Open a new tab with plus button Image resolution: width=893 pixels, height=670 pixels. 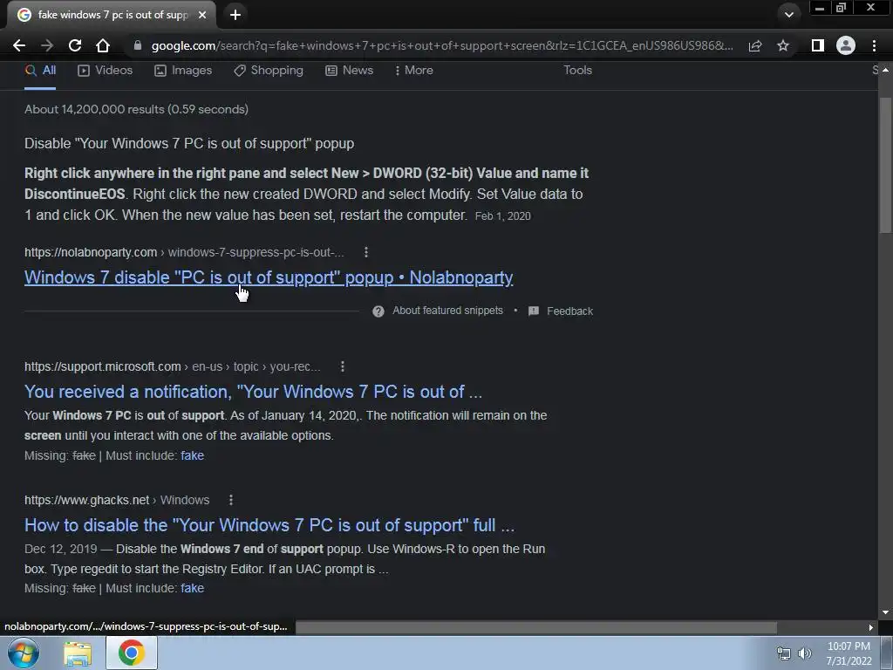click(235, 15)
